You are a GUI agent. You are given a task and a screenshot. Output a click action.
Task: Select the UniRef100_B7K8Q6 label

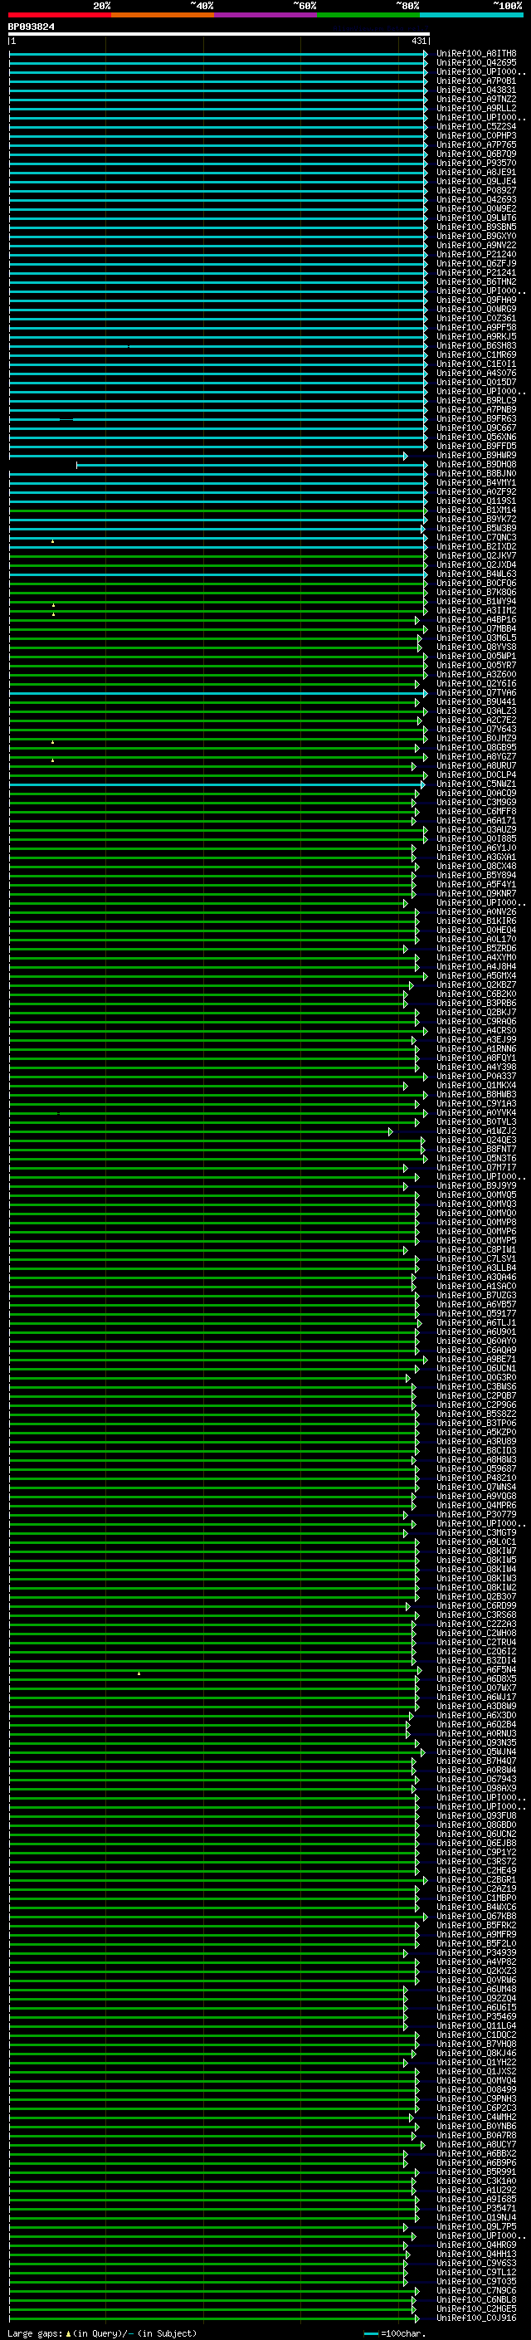tap(476, 593)
